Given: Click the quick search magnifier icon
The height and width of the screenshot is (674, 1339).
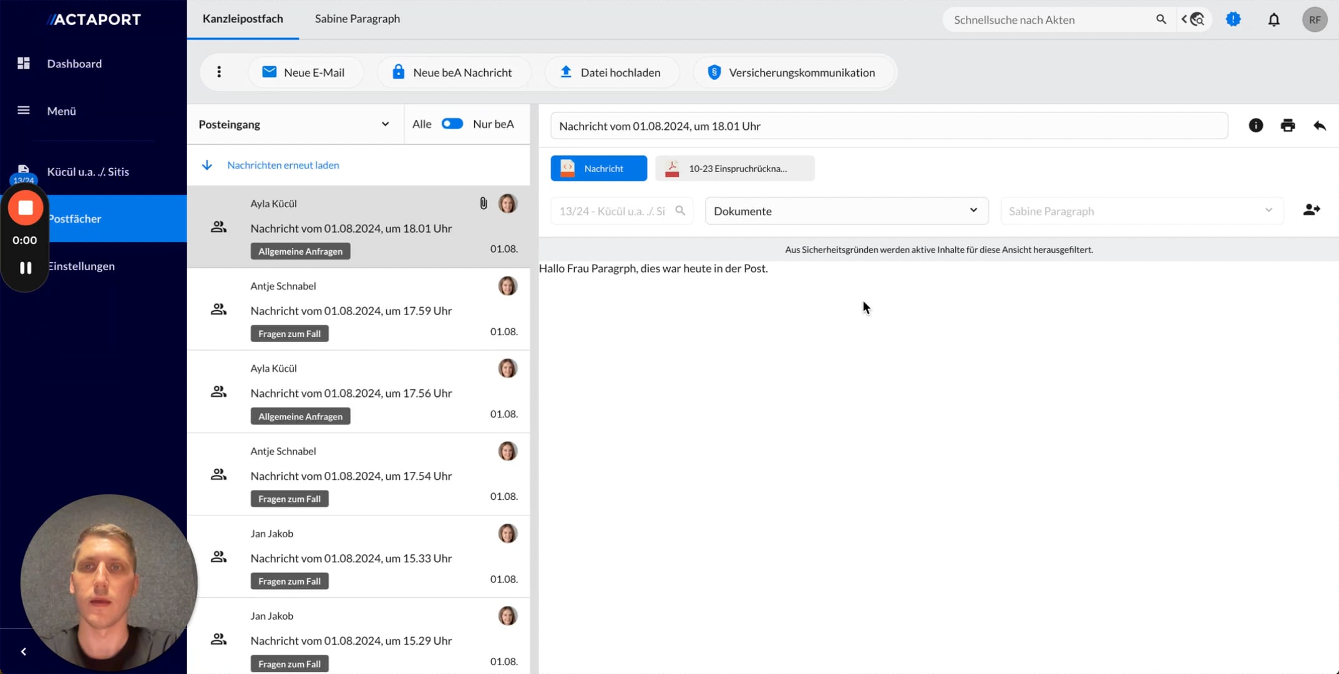Looking at the screenshot, I should (1161, 20).
